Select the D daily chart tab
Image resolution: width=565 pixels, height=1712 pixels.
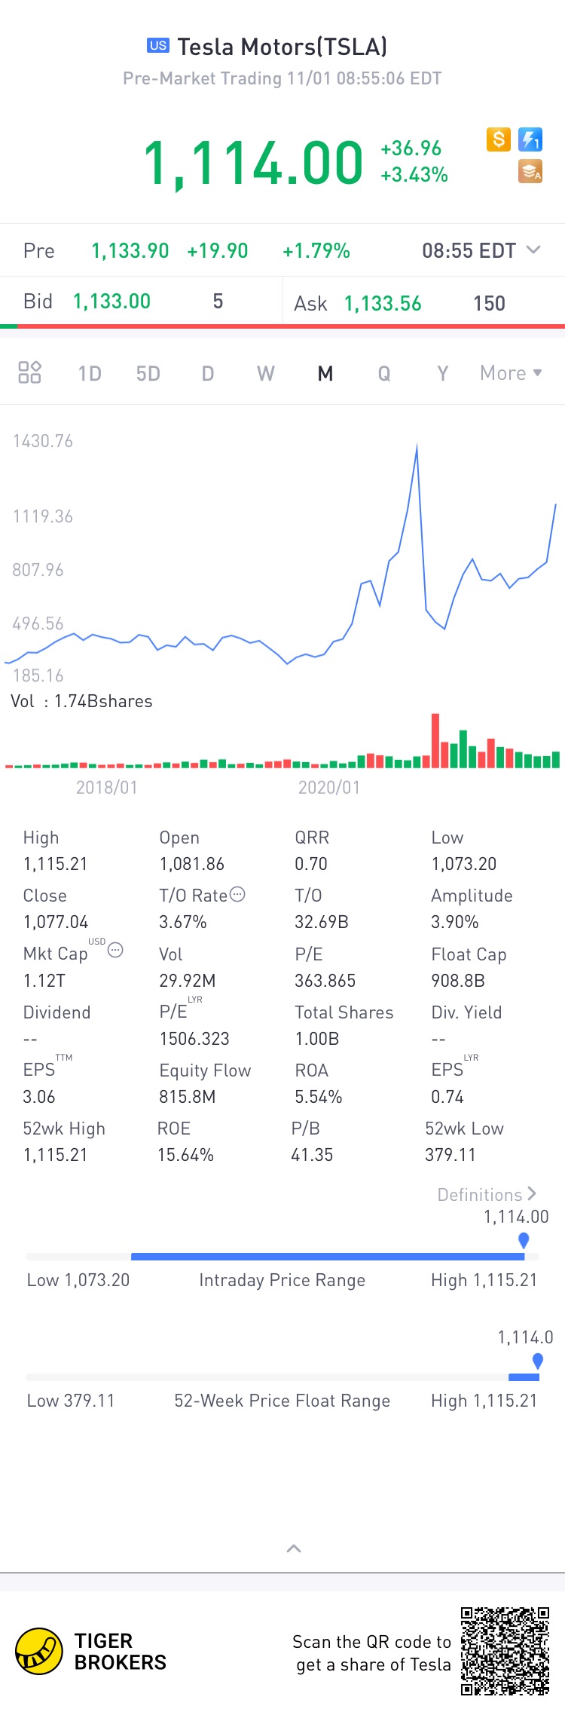(x=208, y=374)
